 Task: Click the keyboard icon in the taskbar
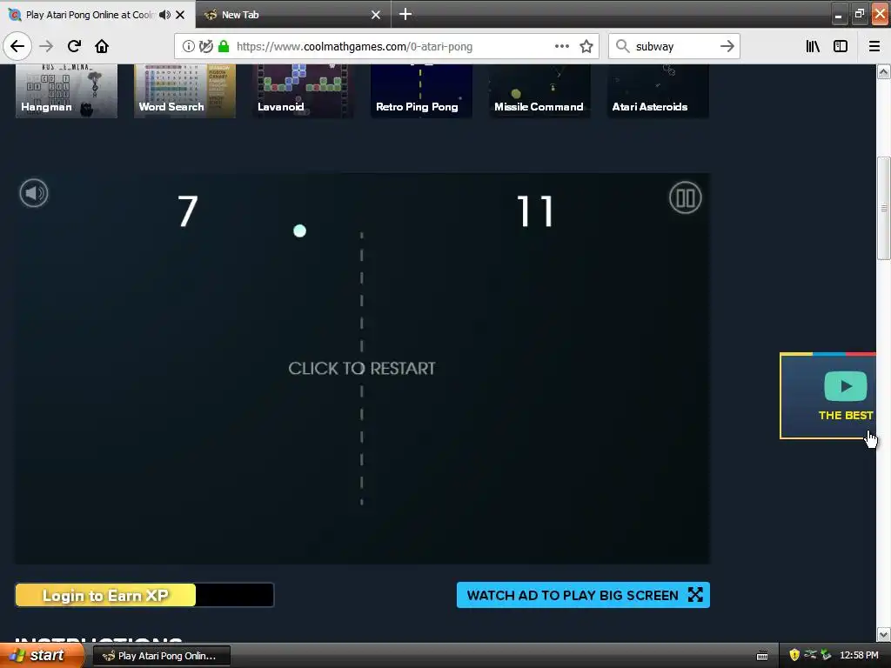tap(762, 656)
